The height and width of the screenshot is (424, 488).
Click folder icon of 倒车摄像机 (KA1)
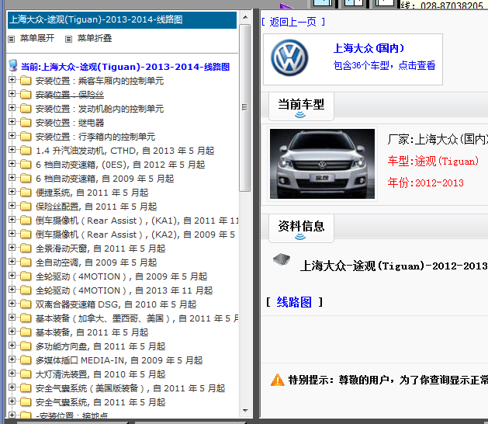[26, 221]
